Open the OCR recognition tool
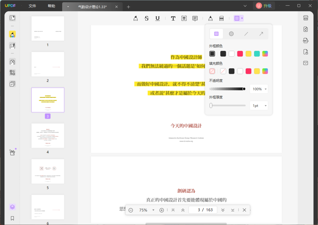Image resolution: width=318 pixels, height=225 pixels. point(306,18)
